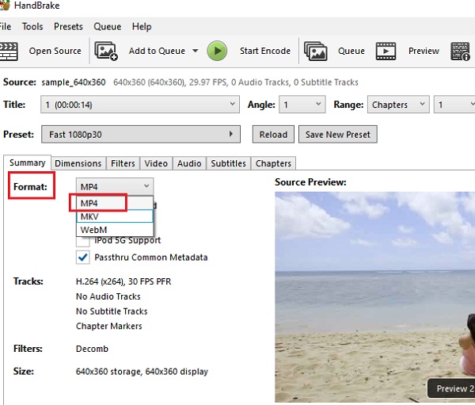
Task: Open the Help menu
Action: pos(142,26)
